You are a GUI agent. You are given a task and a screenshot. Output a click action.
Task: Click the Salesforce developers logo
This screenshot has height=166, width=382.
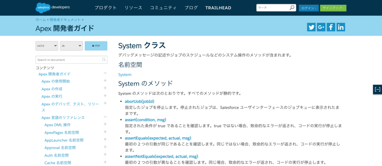53,7
